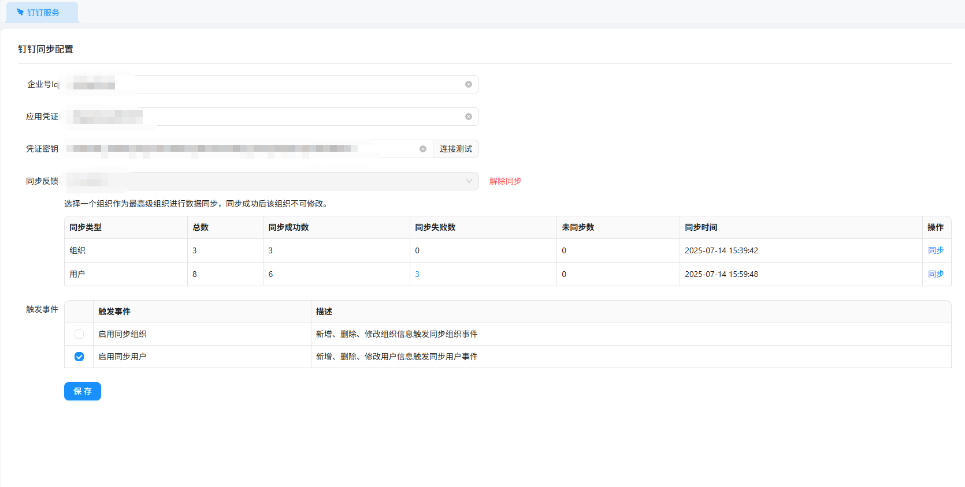Click the 触发事件 column header in events table
Viewport: 965px width, 487px height.
[x=114, y=312]
